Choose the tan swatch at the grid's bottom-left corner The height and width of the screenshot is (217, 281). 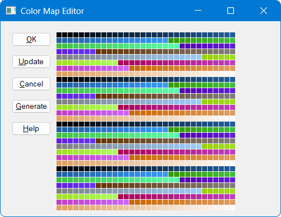pyautogui.click(x=59, y=208)
